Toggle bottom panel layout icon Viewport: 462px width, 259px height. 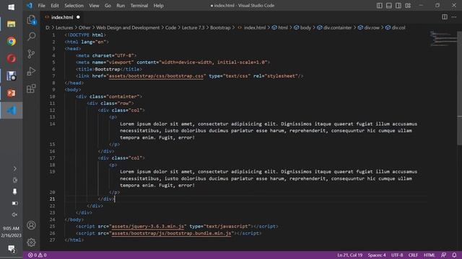pyautogui.click(x=389, y=6)
